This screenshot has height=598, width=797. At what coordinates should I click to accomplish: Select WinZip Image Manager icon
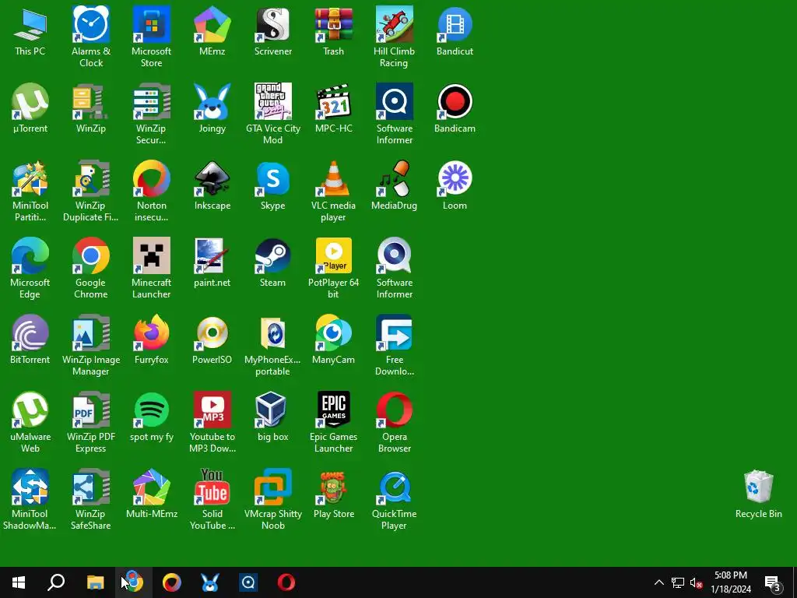[91, 345]
